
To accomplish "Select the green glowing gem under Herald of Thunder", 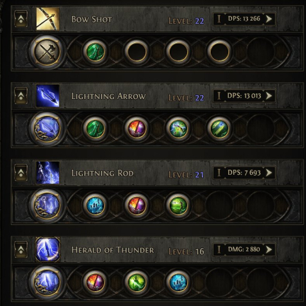I will coord(137,282).
